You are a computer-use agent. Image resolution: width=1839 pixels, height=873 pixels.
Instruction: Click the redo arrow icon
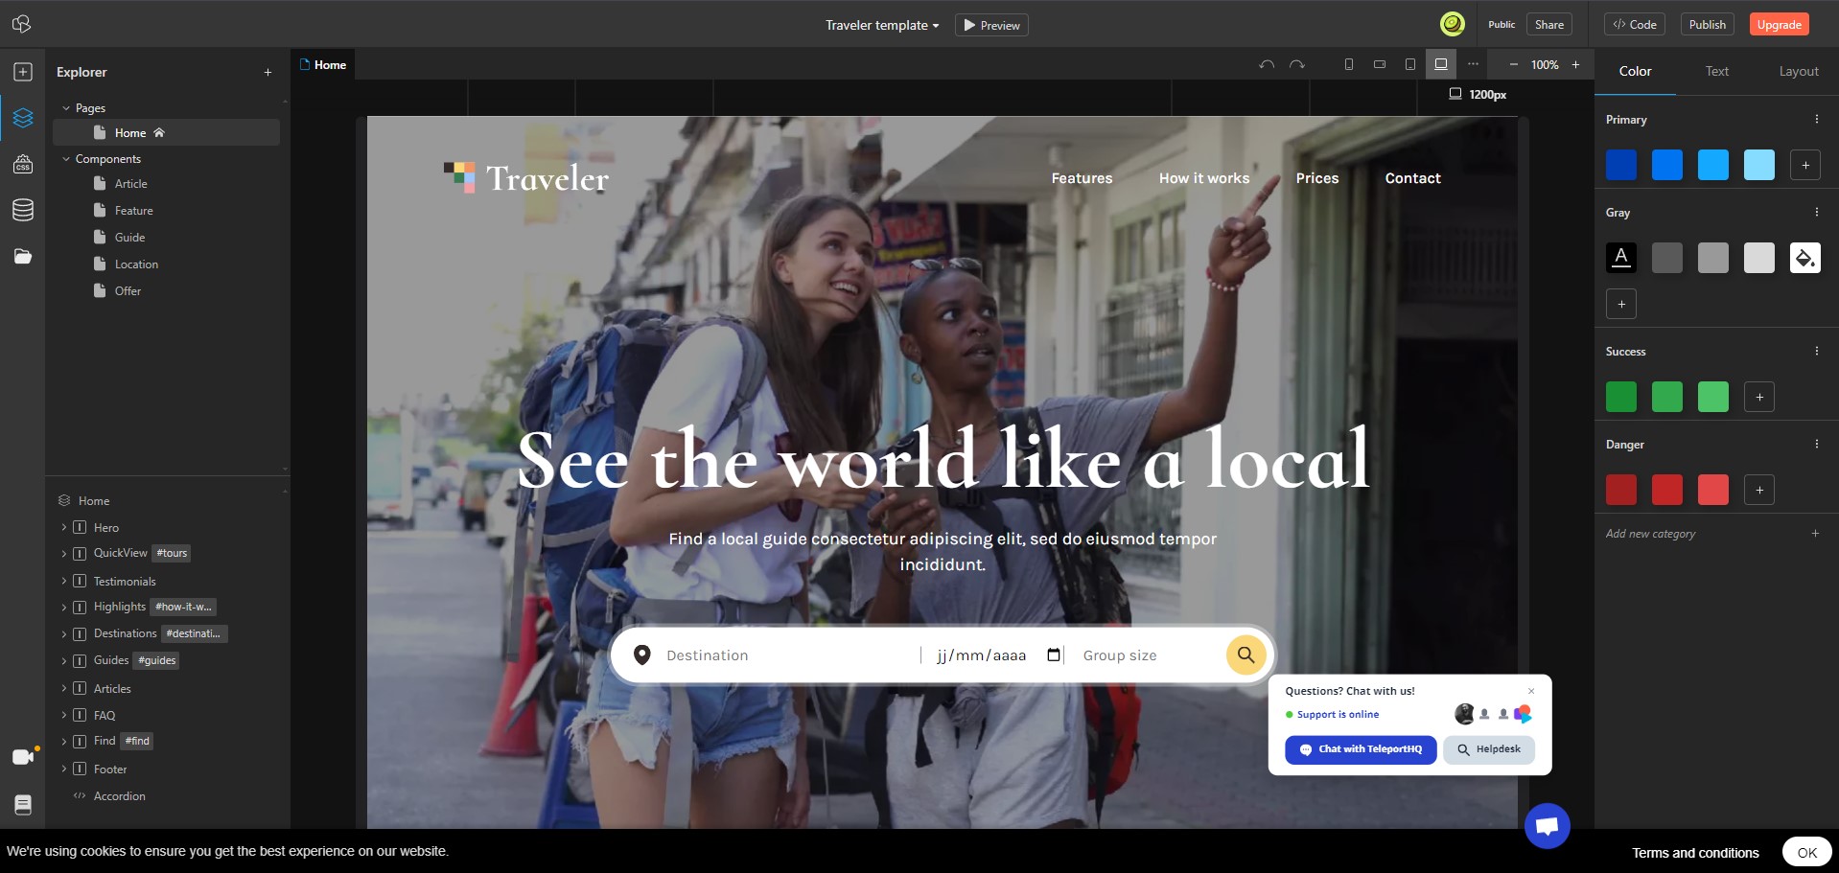coord(1297,65)
